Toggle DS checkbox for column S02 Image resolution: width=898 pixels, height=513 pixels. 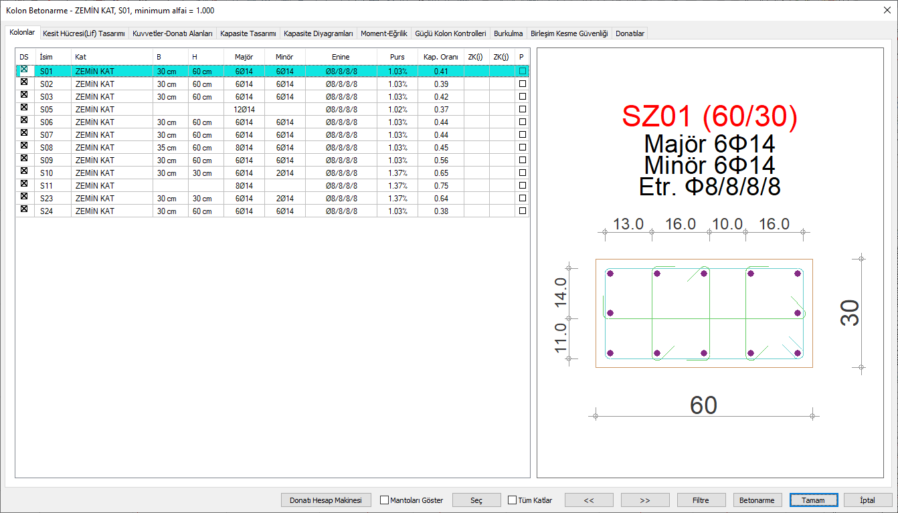24,82
